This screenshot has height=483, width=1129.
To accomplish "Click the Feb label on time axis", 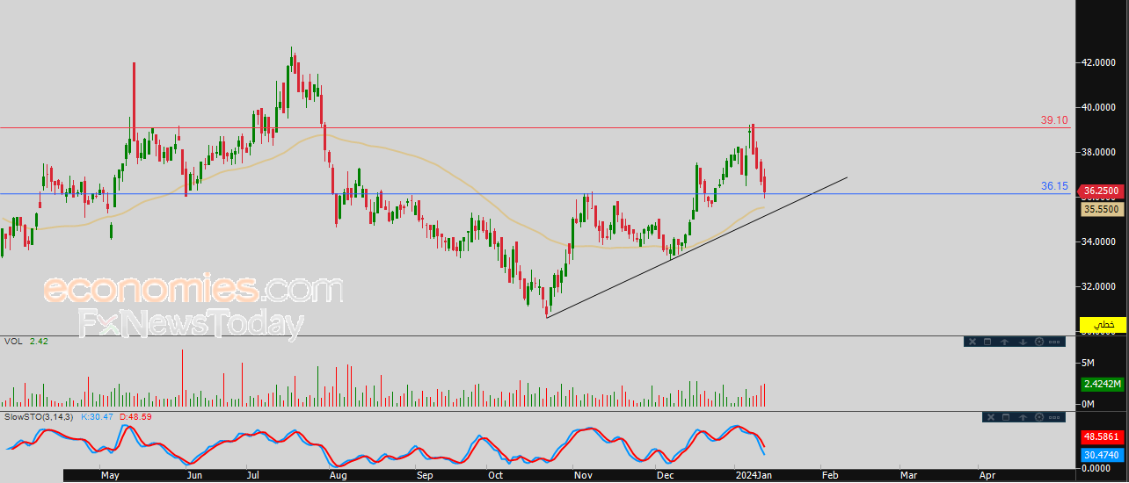I will click(830, 475).
